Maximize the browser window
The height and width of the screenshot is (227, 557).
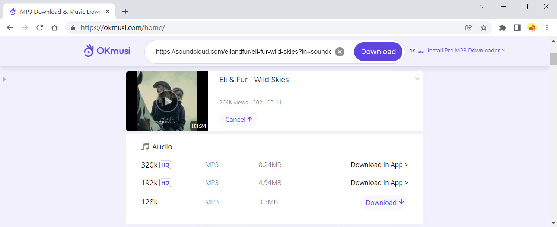pyautogui.click(x=525, y=7)
